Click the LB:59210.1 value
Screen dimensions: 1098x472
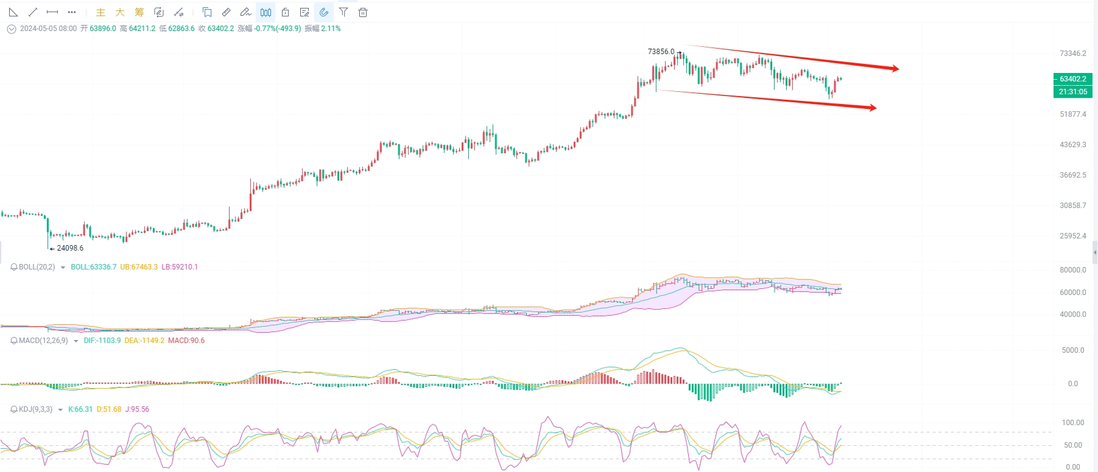point(180,267)
